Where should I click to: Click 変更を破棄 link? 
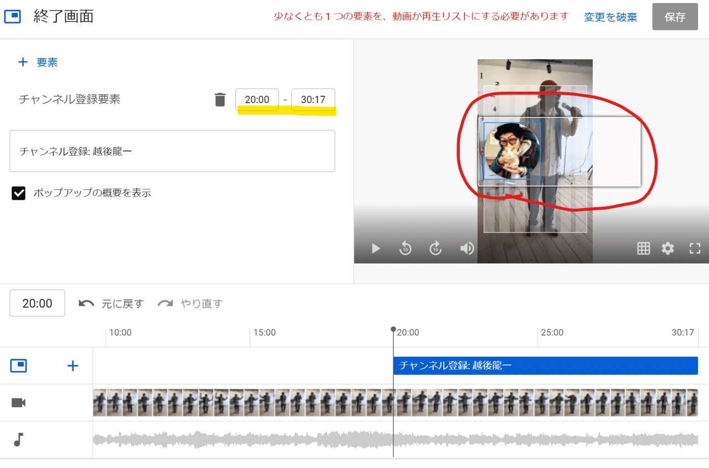coord(610,17)
